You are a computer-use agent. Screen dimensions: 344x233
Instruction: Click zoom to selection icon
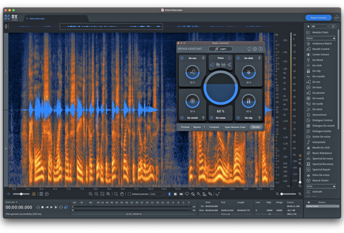(102, 194)
